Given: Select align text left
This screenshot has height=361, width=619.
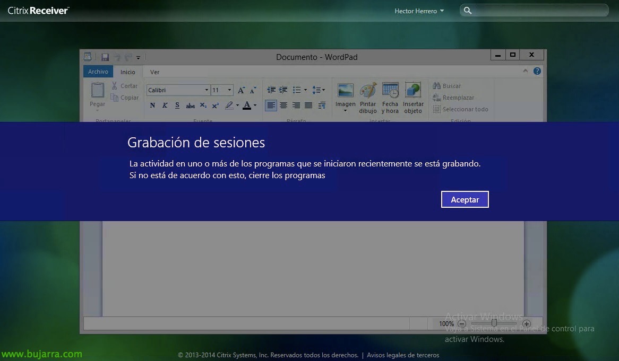Looking at the screenshot, I should click(271, 105).
